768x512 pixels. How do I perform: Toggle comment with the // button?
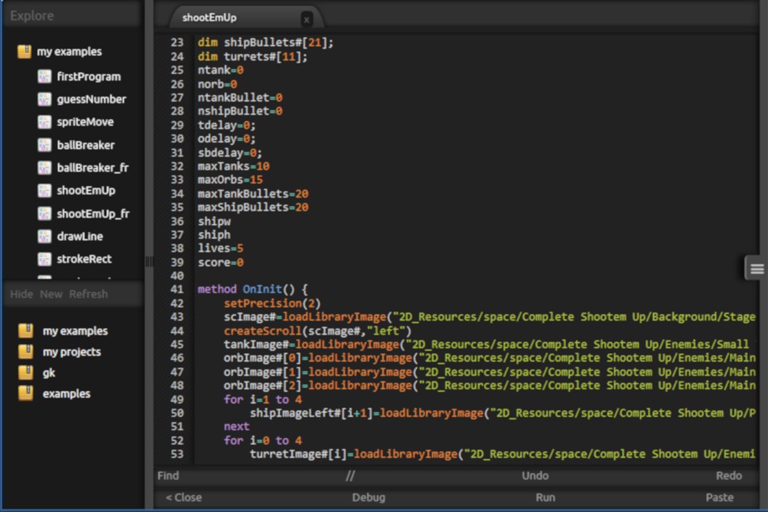350,476
